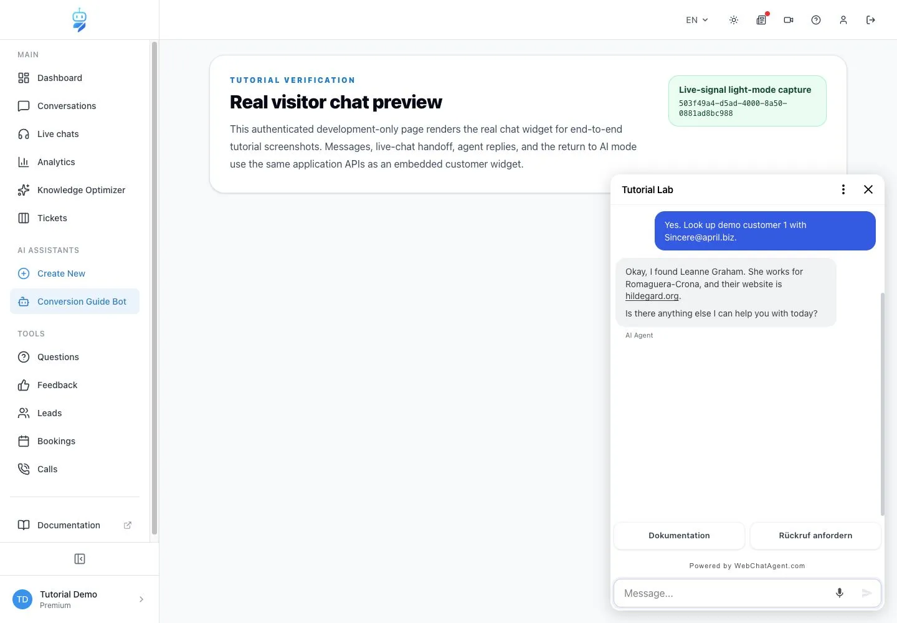Screen dimensions: 897x623
Task: Open the Documentation link in the sidebar
Action: point(75,525)
